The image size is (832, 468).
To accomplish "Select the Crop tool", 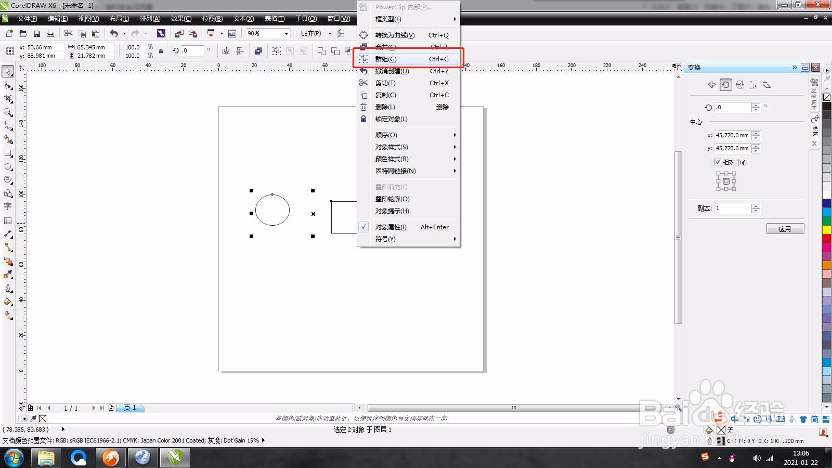I will (8, 98).
